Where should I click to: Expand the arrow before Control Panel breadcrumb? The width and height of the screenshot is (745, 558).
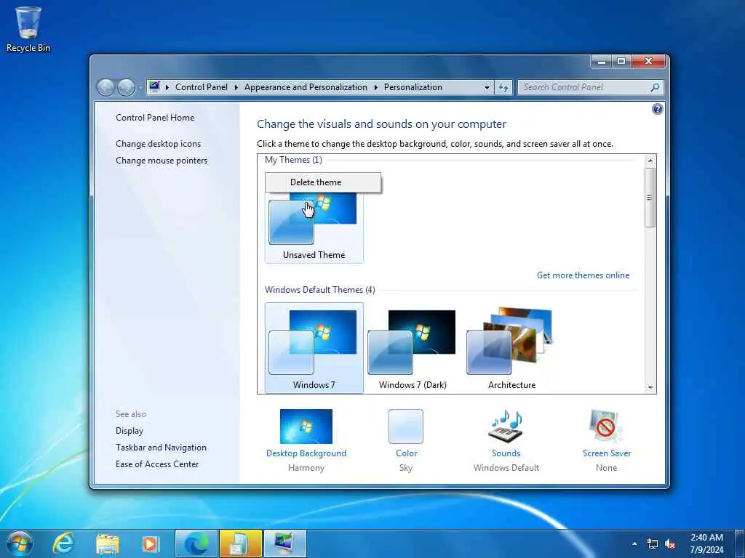click(167, 87)
